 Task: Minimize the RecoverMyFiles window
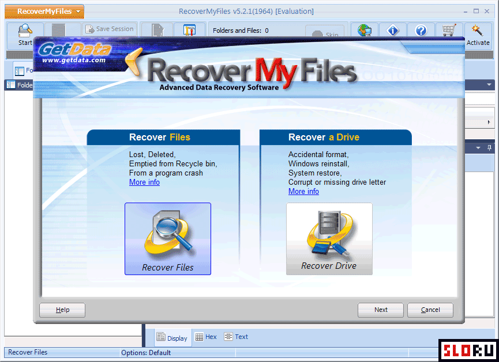(x=466, y=12)
